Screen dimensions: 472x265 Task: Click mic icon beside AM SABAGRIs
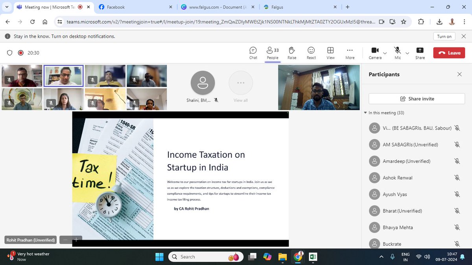[x=457, y=145]
